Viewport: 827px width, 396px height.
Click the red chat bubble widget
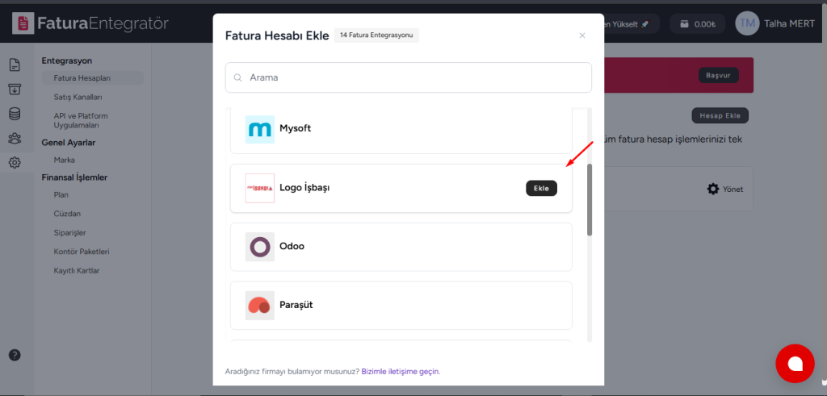[795, 364]
